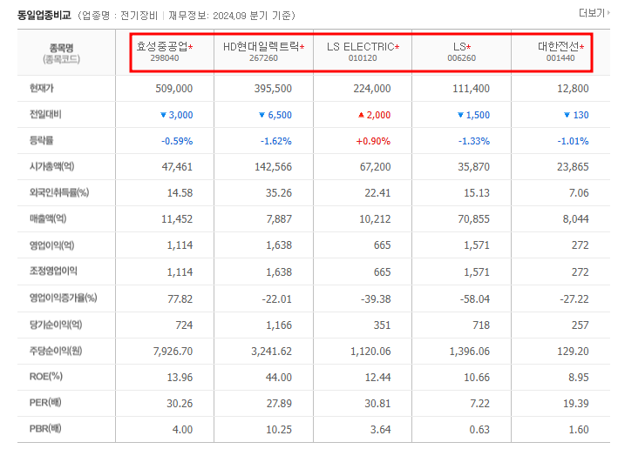Viewport: 618px width, 449px height.
Task: Select the 전일대비 row label
Action: click(45, 114)
